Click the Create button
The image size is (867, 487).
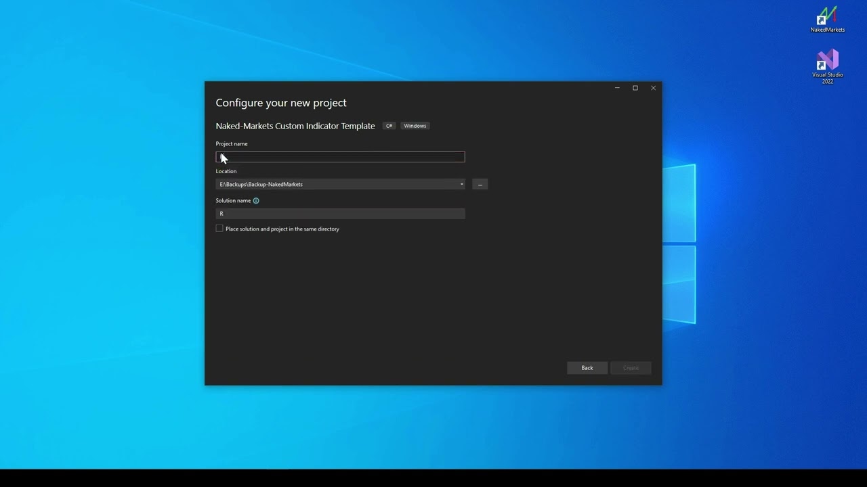631,368
